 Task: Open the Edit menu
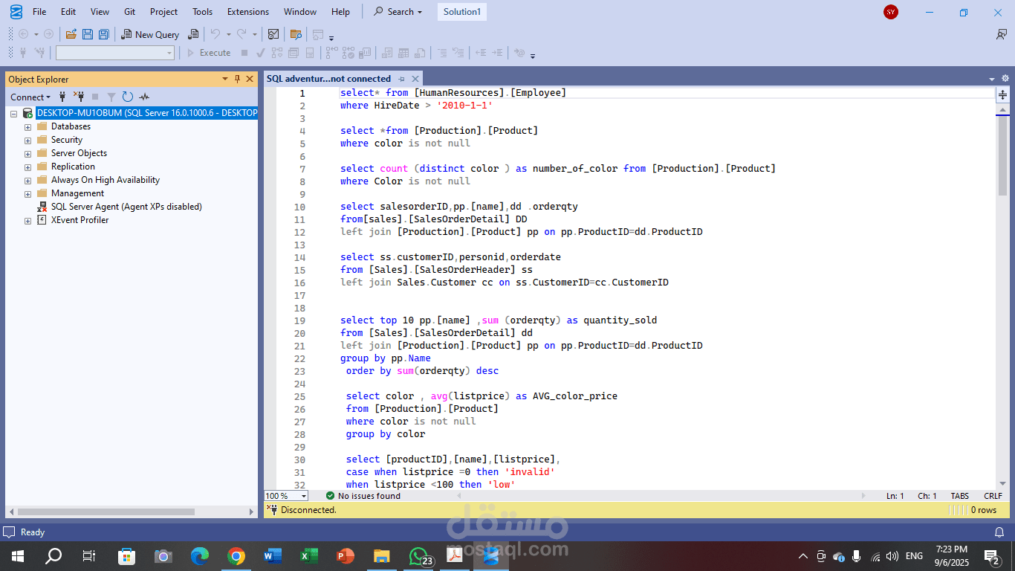(68, 12)
